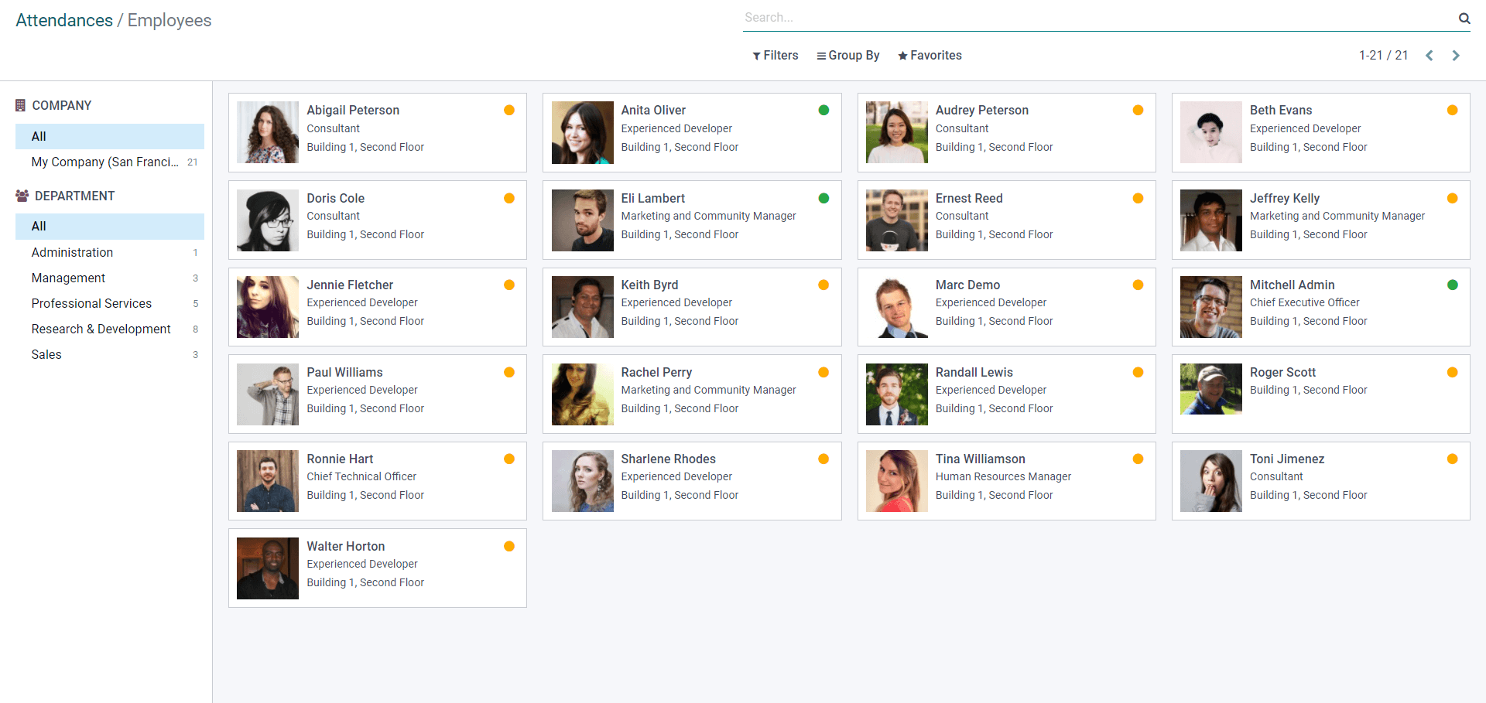This screenshot has height=703, width=1486.
Task: Click Abigail Peterson's orange status dot
Action: pyautogui.click(x=509, y=110)
